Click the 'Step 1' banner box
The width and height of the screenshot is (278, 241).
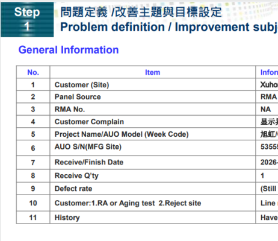pos(27,19)
